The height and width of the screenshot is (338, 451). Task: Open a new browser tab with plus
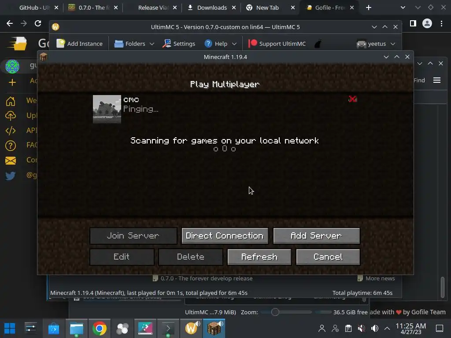click(x=369, y=8)
